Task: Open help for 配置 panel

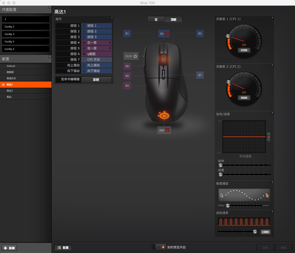Action: [50, 56]
